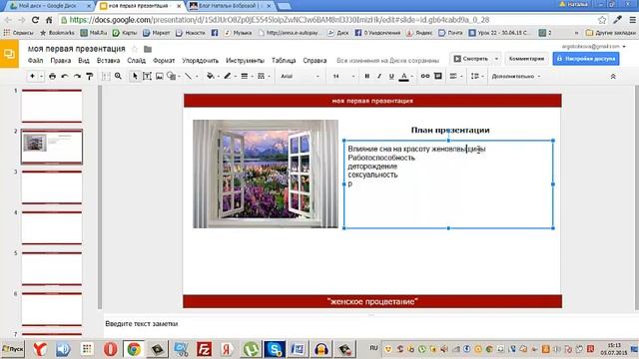This screenshot has width=639, height=359.
Task: Insert a link with the chain icon
Action: click(x=425, y=76)
